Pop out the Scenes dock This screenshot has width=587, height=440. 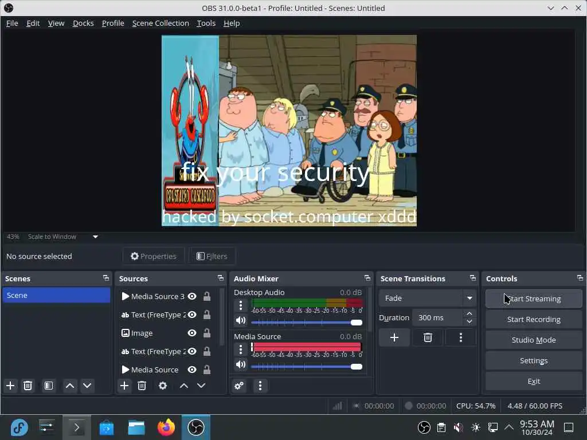(106, 278)
